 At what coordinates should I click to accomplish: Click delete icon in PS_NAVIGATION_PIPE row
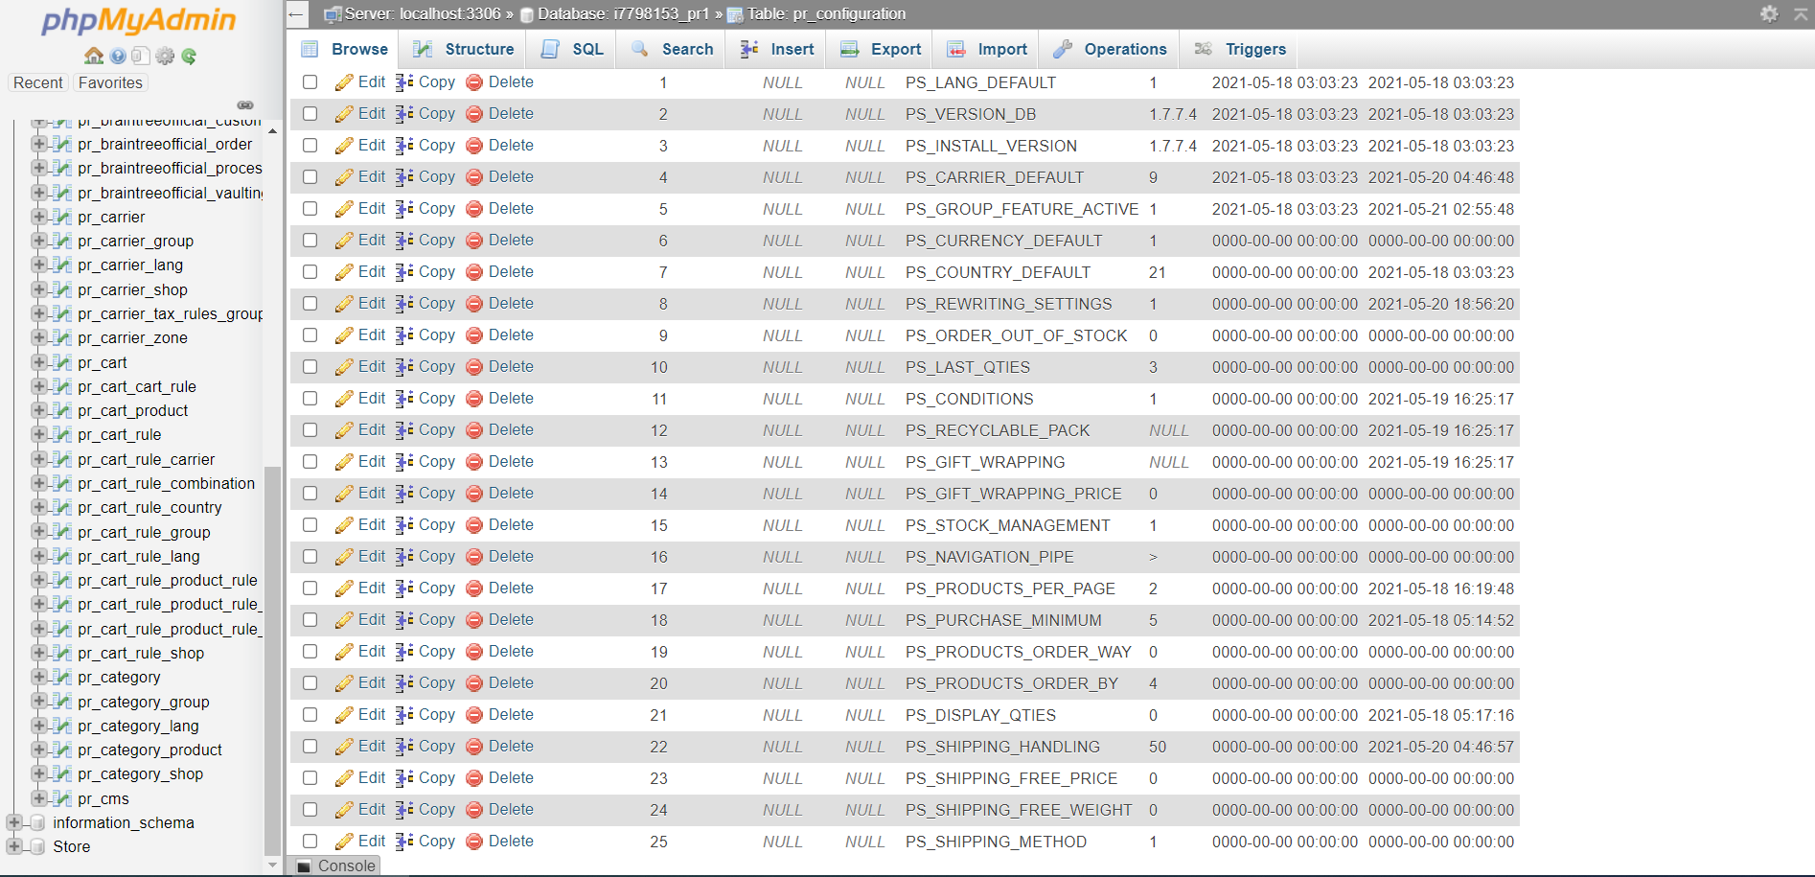[x=473, y=557]
